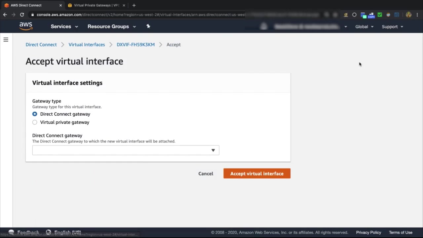Viewport: 423px width, 238px height.
Task: Open Chrome three-dot menu
Action: [x=417, y=15]
